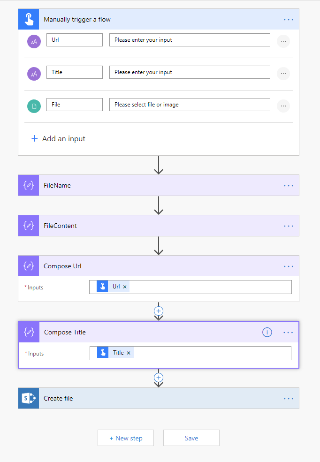Click the Title input description field
320x462 pixels.
pyautogui.click(x=190, y=72)
